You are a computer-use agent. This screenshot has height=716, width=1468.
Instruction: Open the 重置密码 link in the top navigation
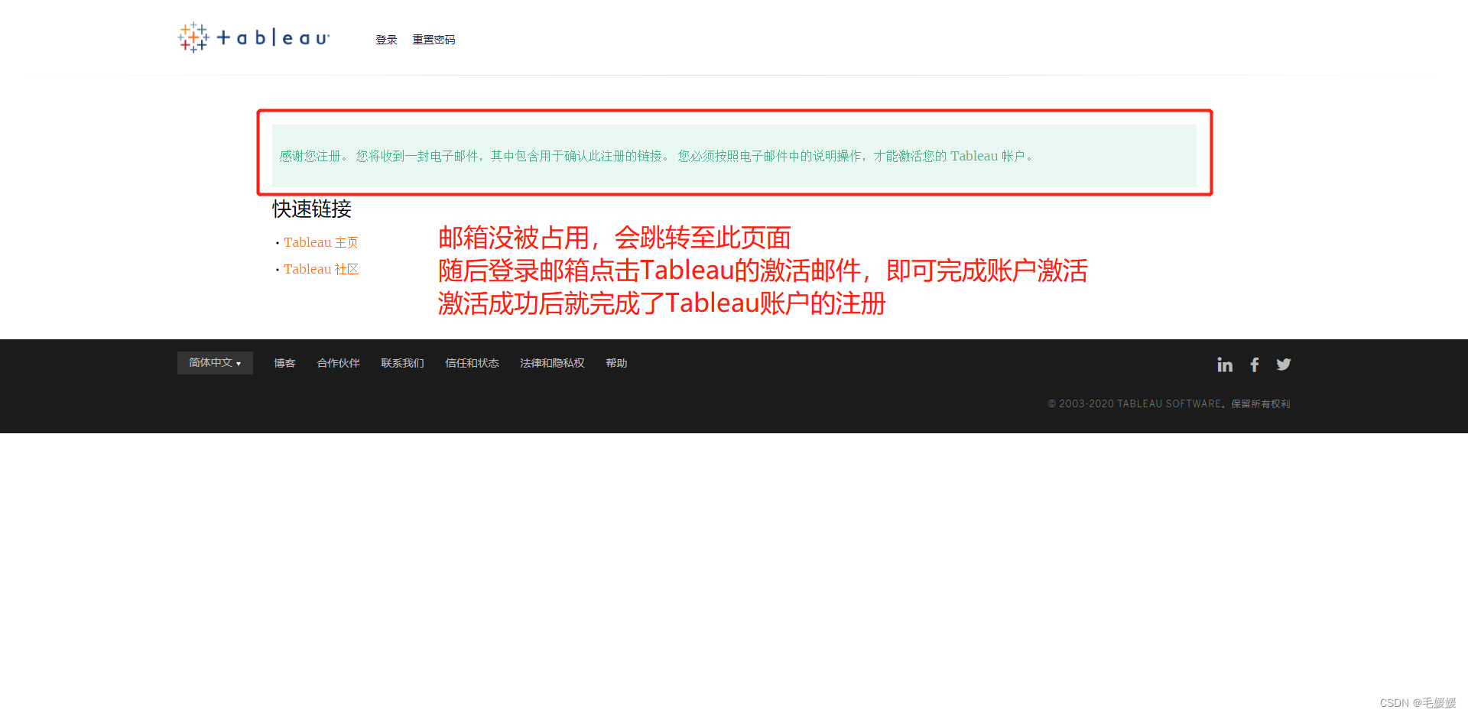pos(434,40)
